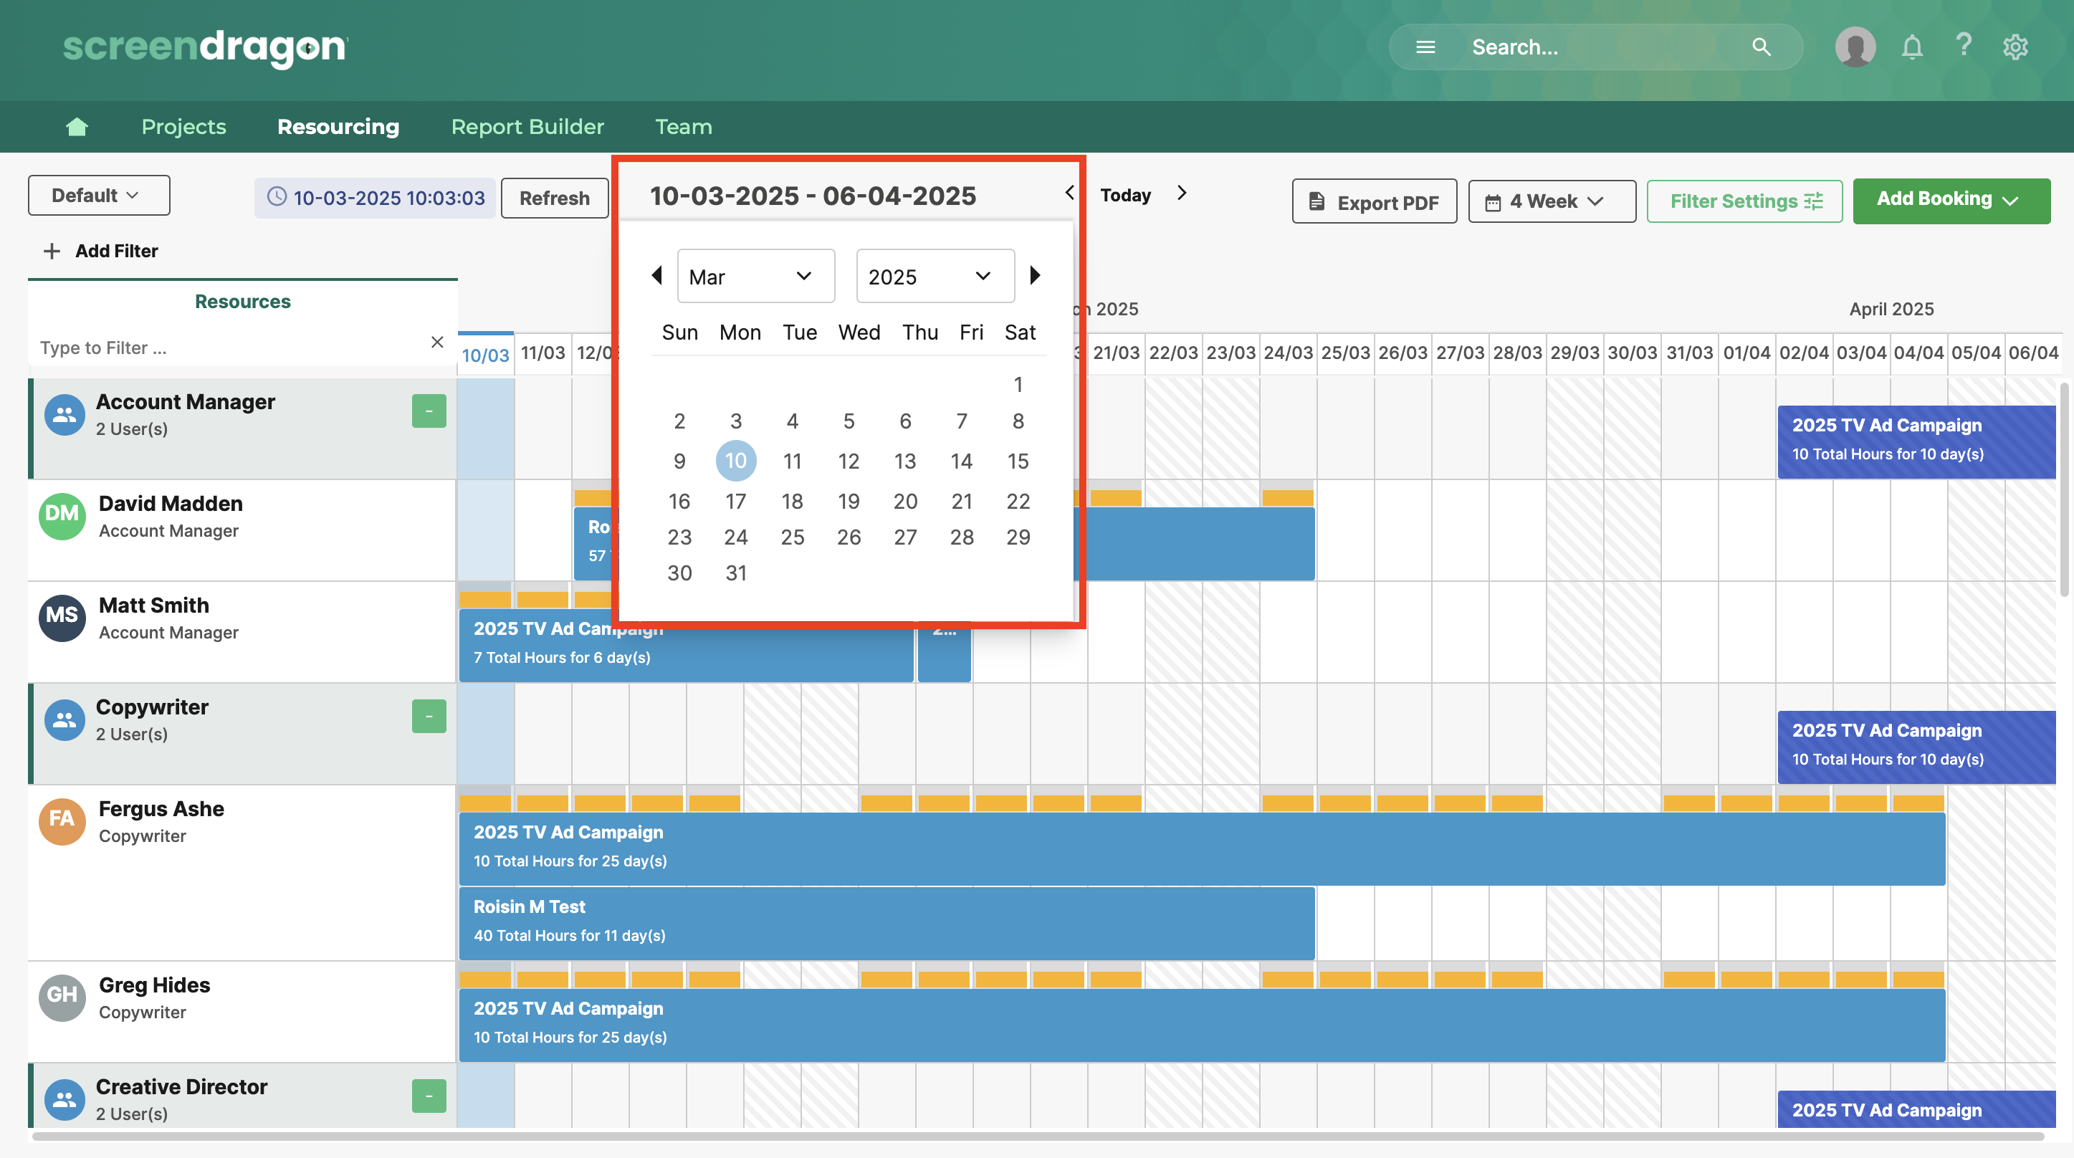Collapse the Copywriter group
This screenshot has width=2074, height=1158.
pyautogui.click(x=429, y=716)
